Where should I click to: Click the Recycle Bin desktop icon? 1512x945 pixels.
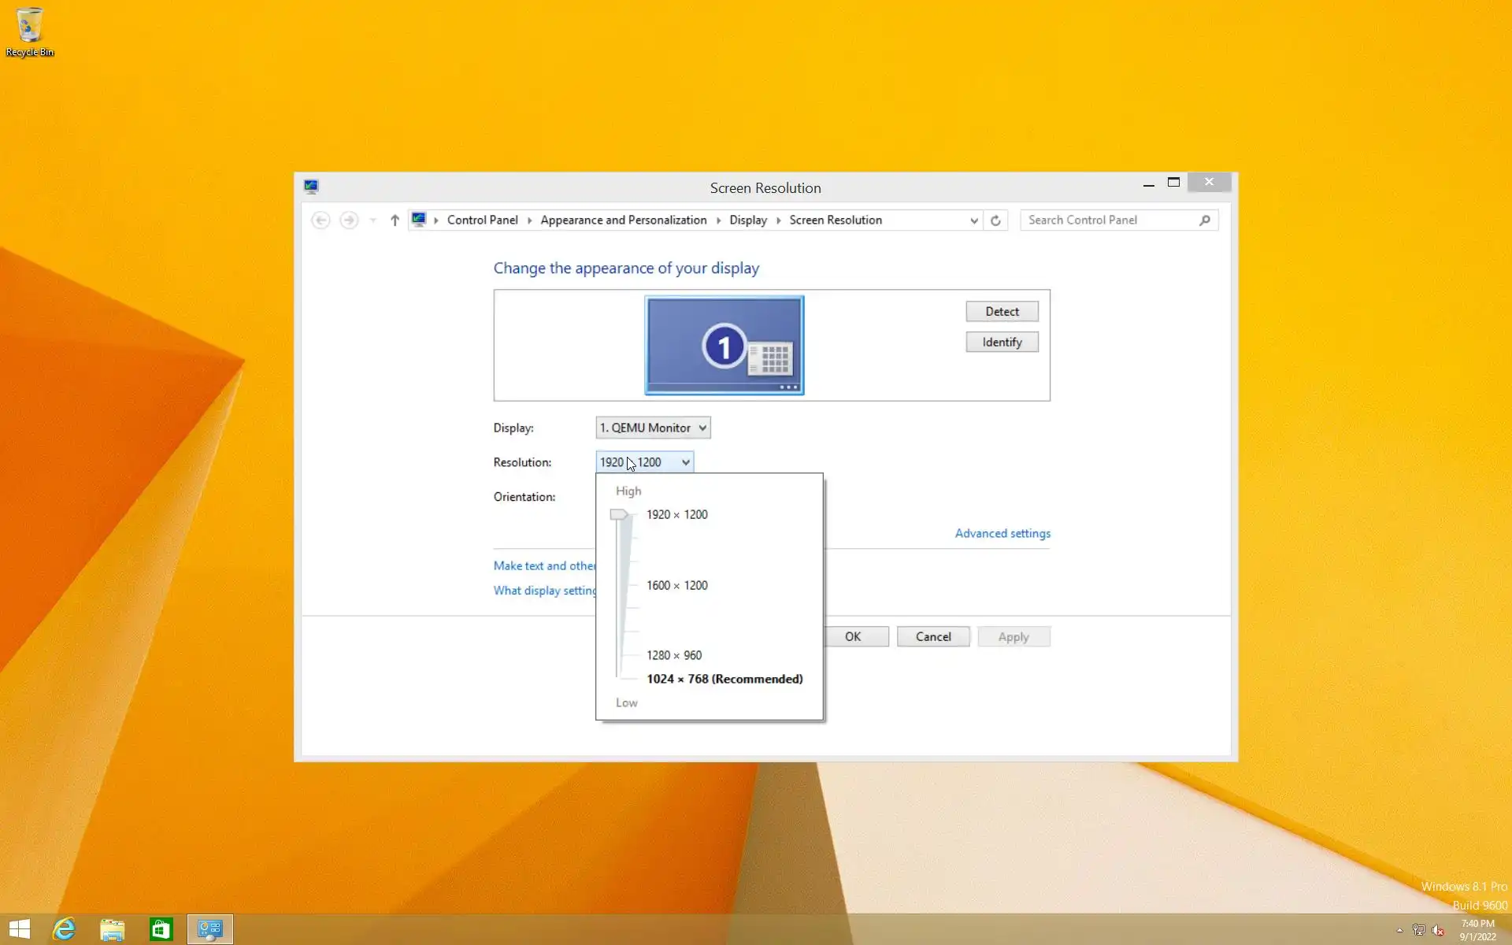[x=29, y=31]
